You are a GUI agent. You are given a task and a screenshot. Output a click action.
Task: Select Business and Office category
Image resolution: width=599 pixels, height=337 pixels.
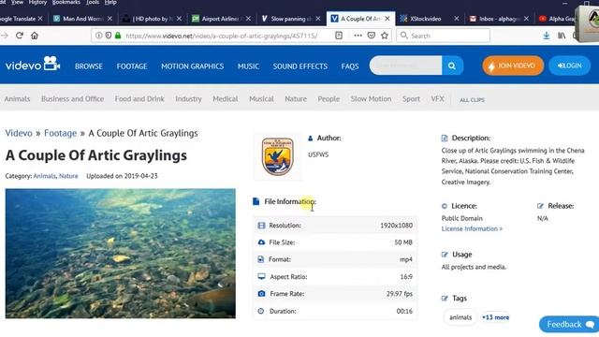pyautogui.click(x=73, y=98)
